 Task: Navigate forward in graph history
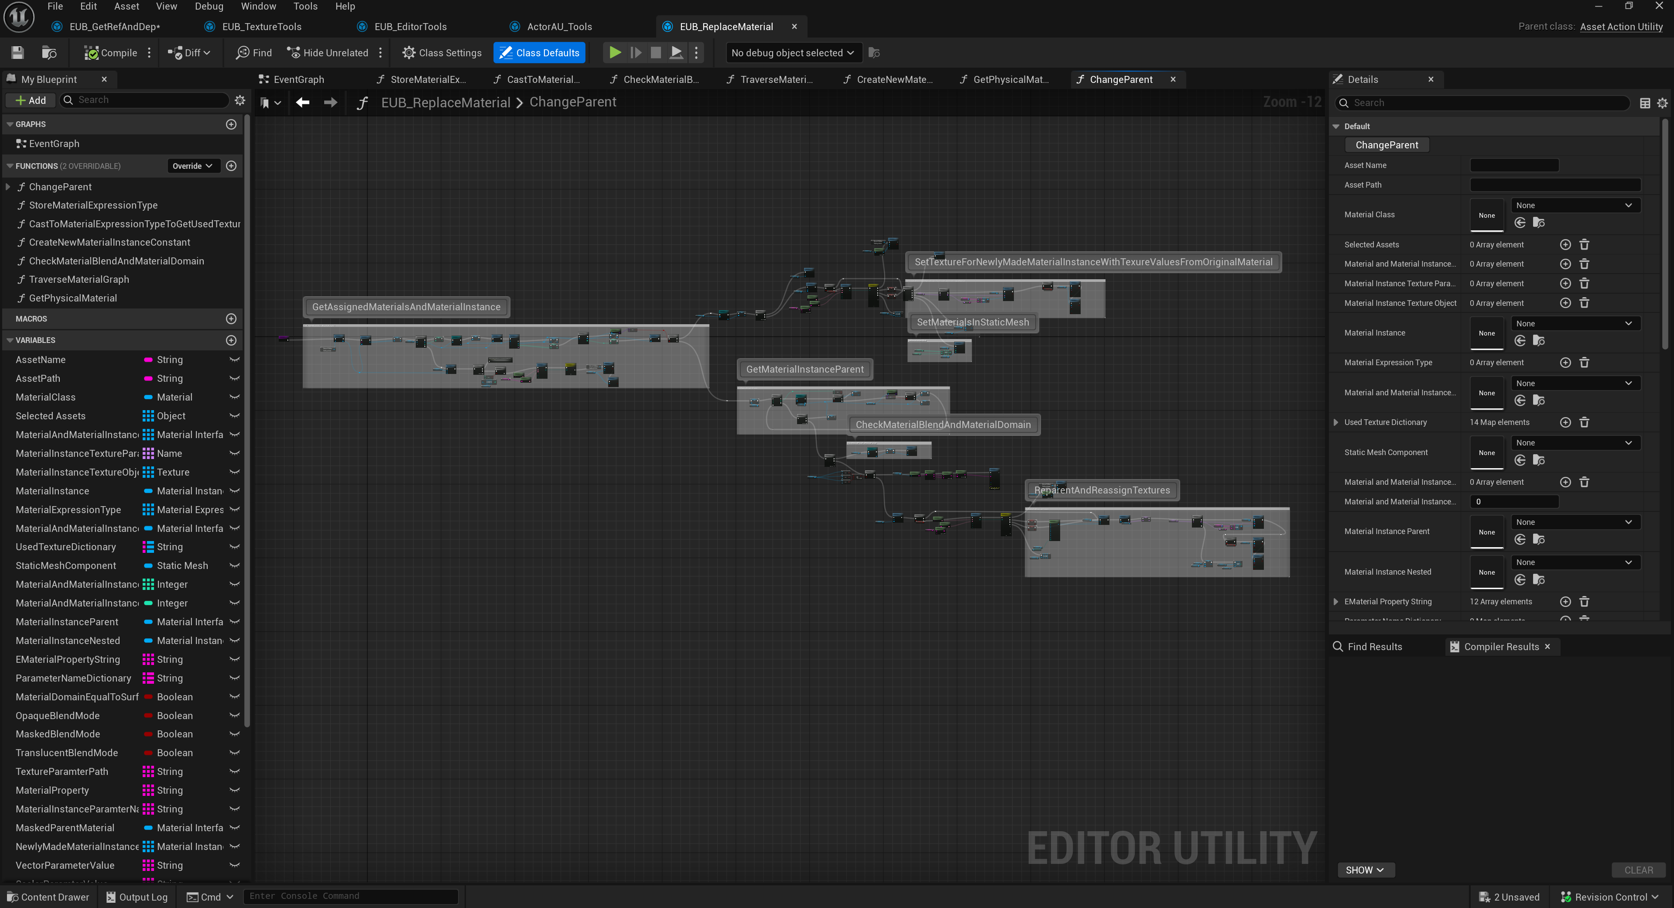tap(330, 102)
